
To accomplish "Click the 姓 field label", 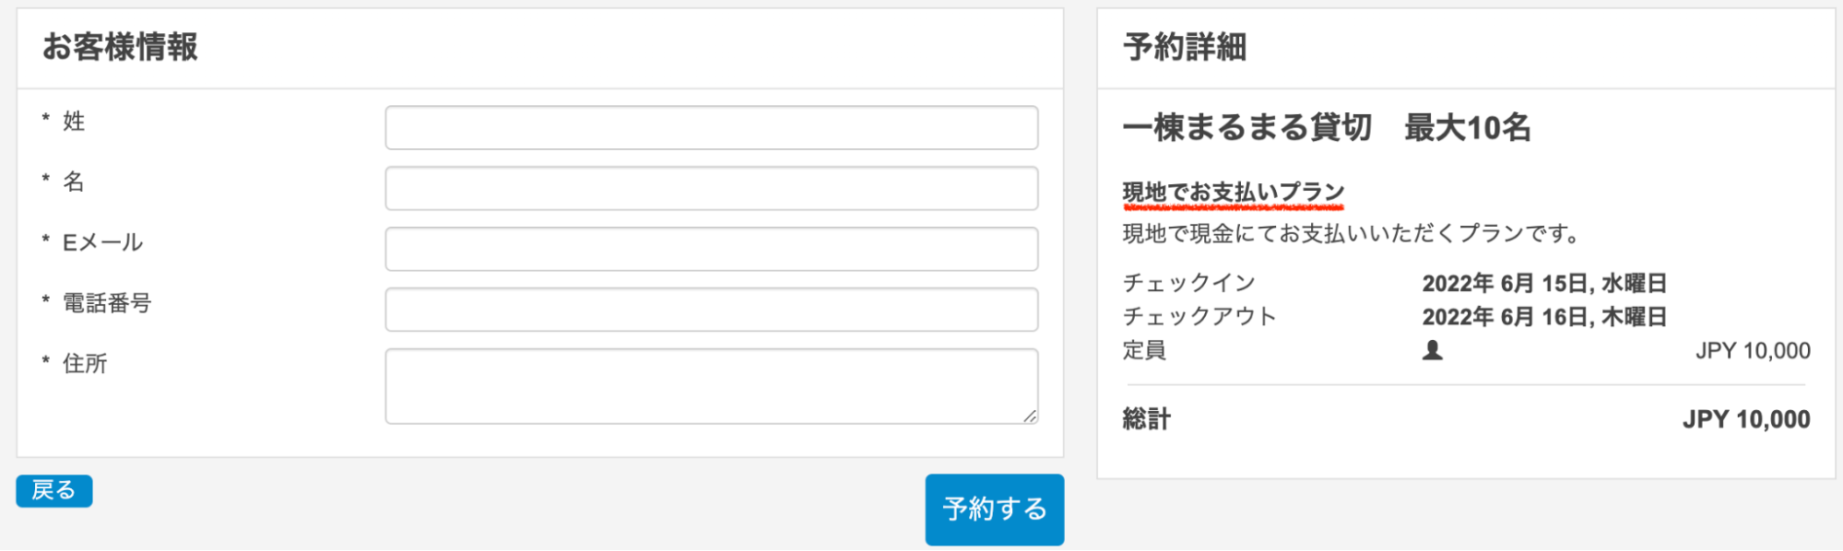I will pos(74,122).
